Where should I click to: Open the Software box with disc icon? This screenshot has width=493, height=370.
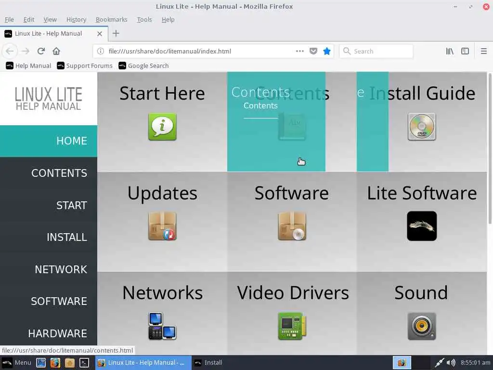coord(292,226)
